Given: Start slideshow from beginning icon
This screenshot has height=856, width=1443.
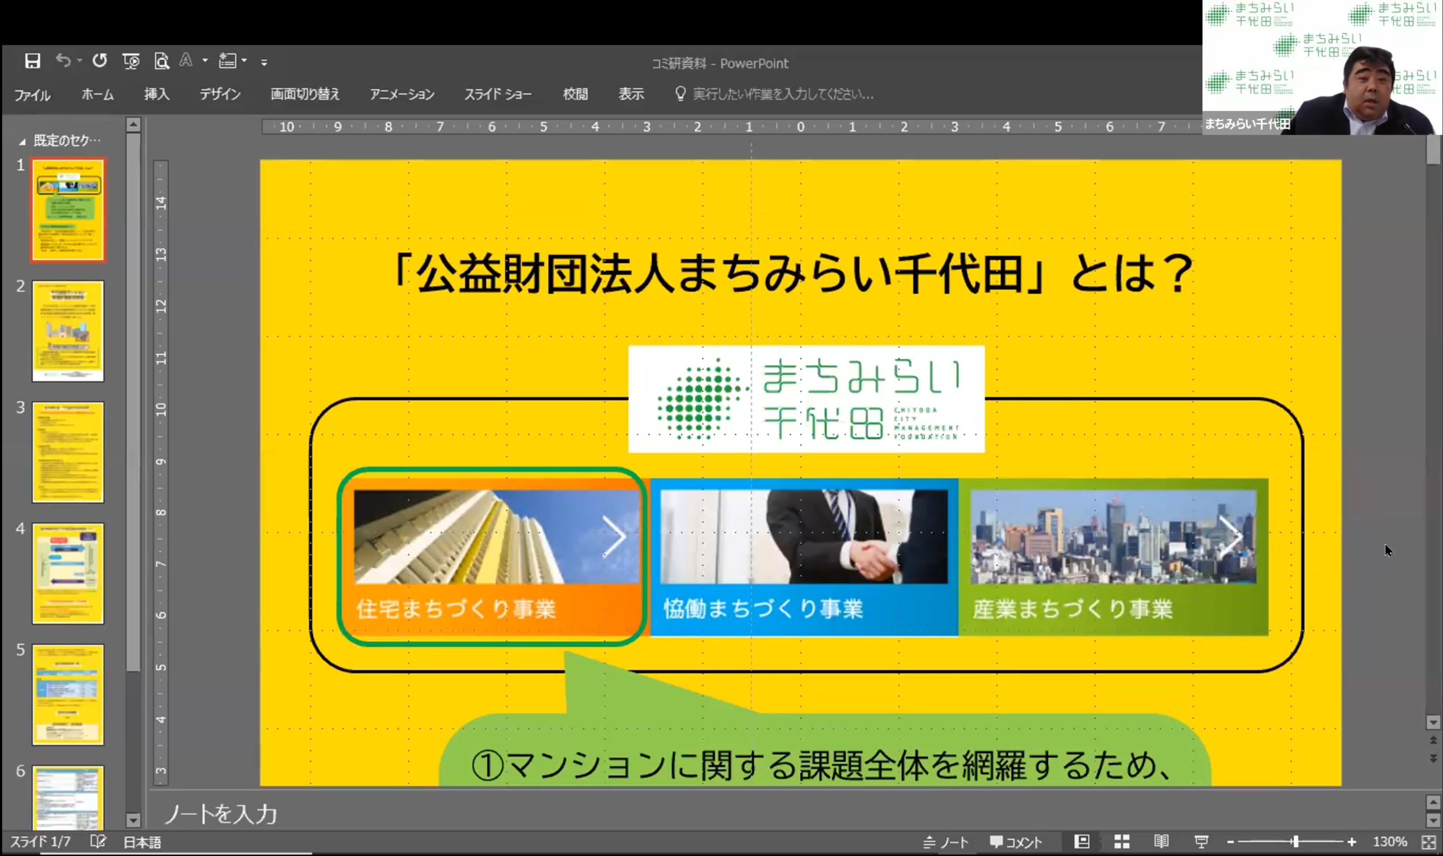Looking at the screenshot, I should (x=131, y=61).
